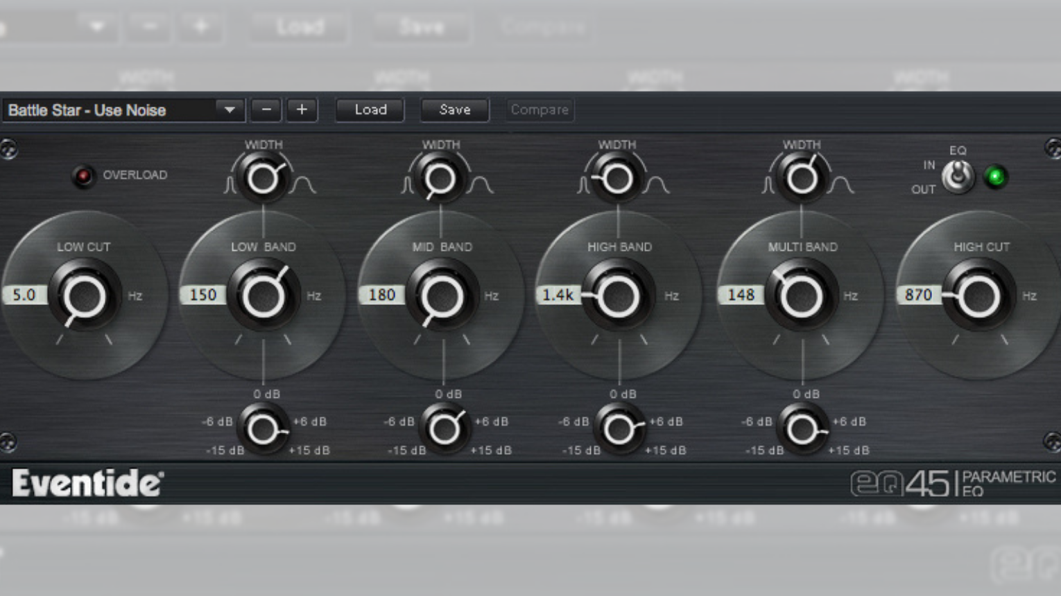Click the next preset plus button
This screenshot has height=596, width=1061.
302,110
